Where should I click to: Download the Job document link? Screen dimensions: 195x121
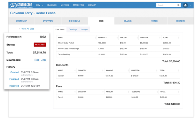[x=43, y=60]
